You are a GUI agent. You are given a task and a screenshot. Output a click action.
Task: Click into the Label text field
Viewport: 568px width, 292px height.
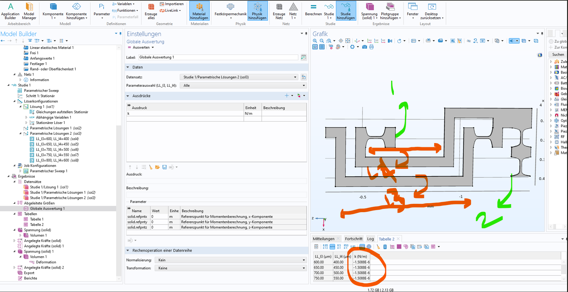[x=218, y=57]
